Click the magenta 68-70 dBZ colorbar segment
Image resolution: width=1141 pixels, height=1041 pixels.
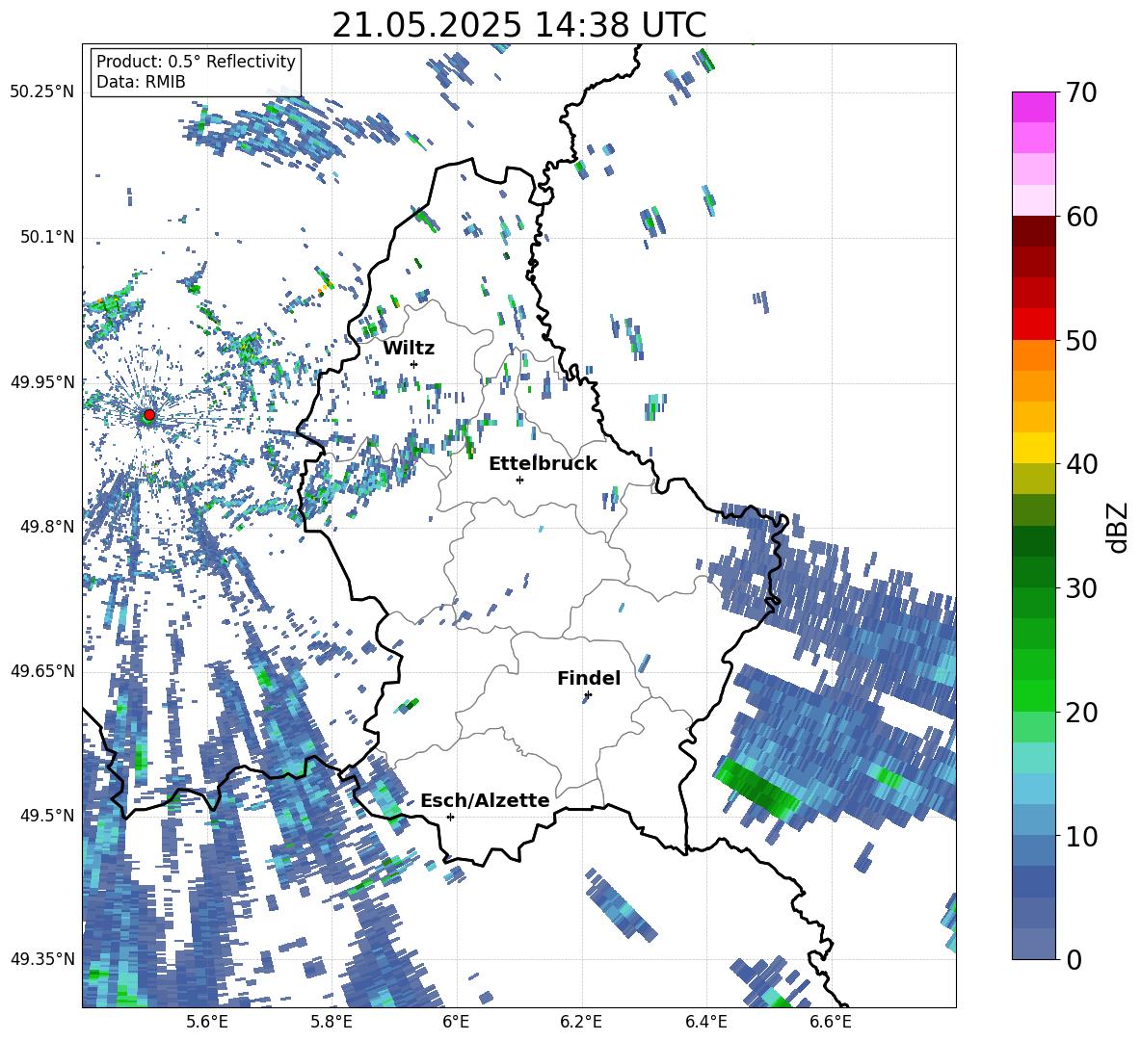pos(1033,107)
